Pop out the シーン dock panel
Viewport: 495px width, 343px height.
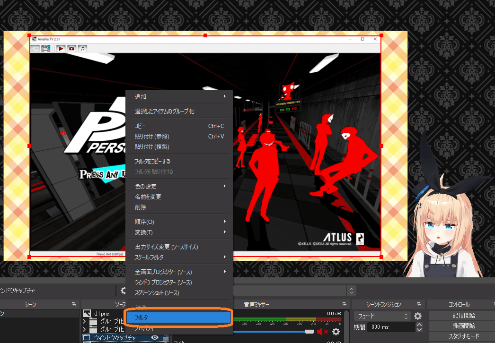(x=73, y=304)
